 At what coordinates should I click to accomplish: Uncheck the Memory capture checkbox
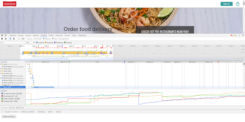point(44,39)
